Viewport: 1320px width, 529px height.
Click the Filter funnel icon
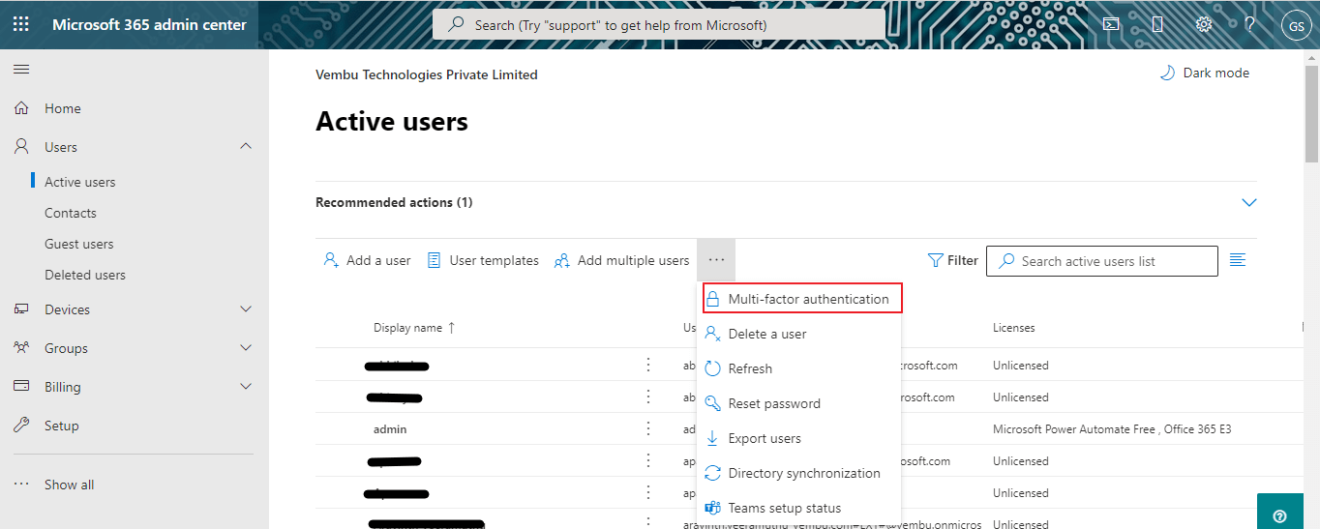pos(935,260)
